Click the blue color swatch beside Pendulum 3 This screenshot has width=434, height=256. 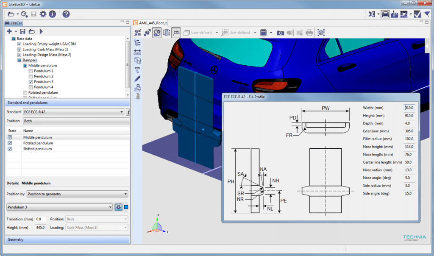(126, 207)
